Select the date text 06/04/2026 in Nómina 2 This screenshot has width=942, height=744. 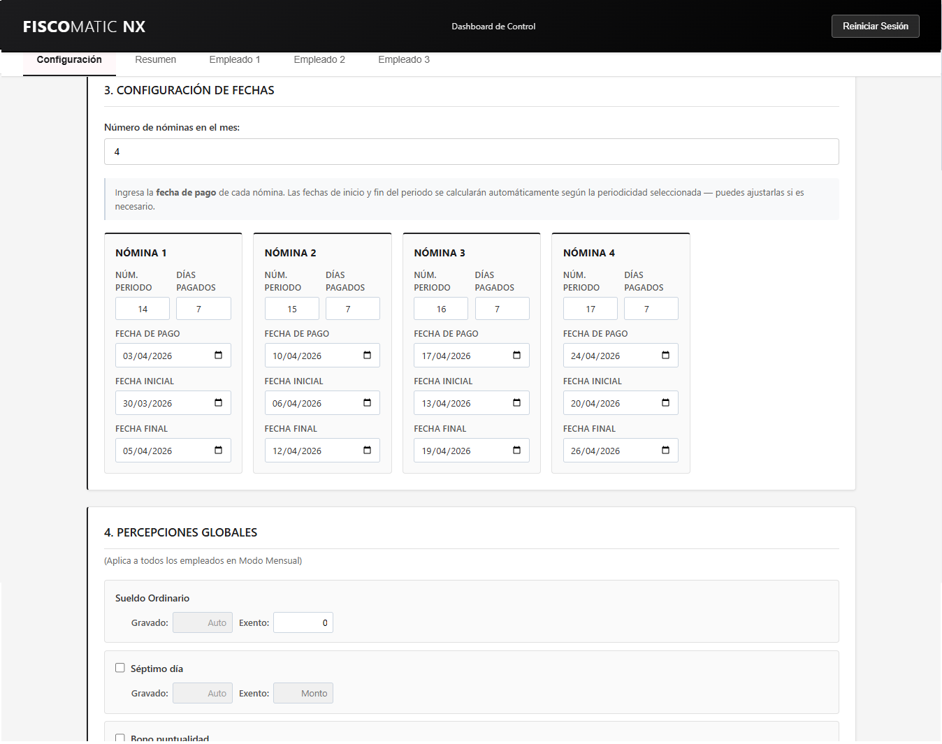pyautogui.click(x=297, y=403)
